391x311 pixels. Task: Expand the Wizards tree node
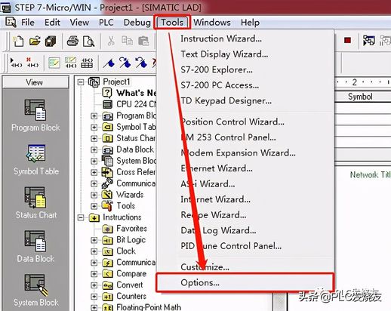click(94, 195)
